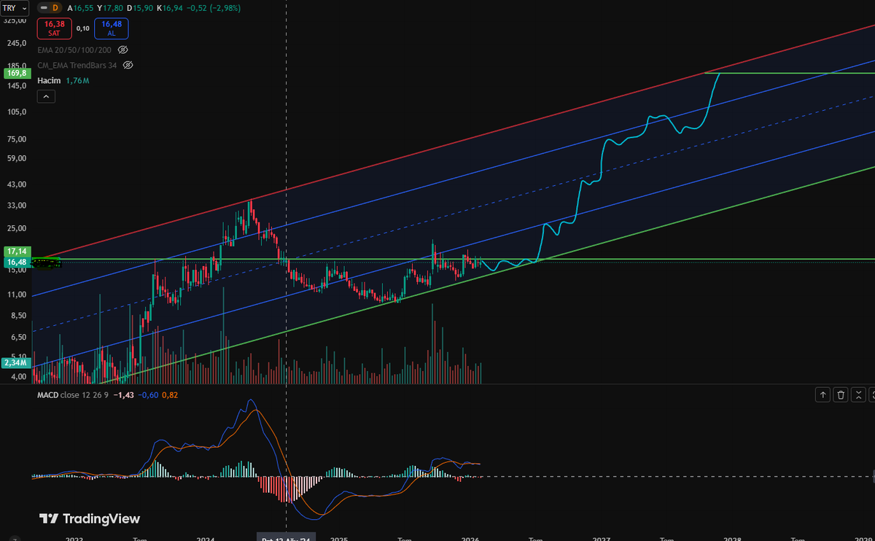Click the MACD signal value 0,82
Screen dimensions: 875x541
(169, 394)
